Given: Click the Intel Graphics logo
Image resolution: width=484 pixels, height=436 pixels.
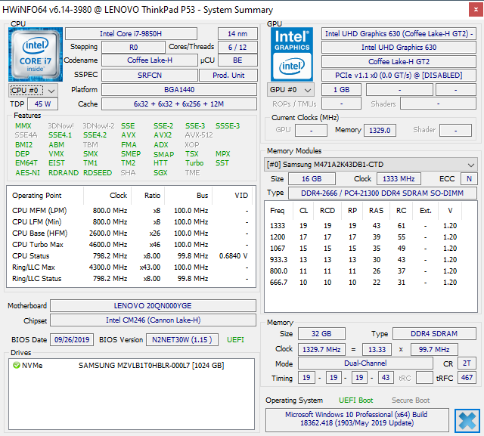Looking at the screenshot, I should [x=293, y=53].
